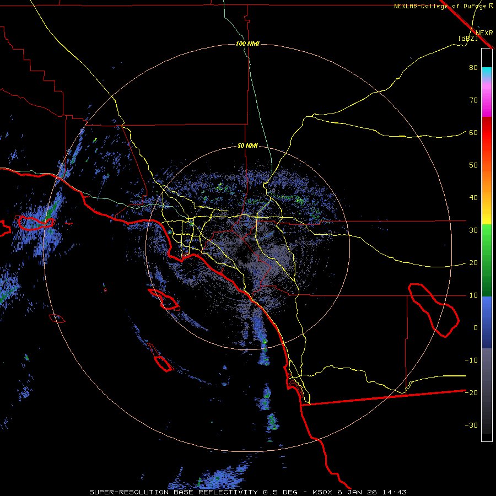
Task: Click the 20 value on the dBZ scale
Action: [473, 263]
